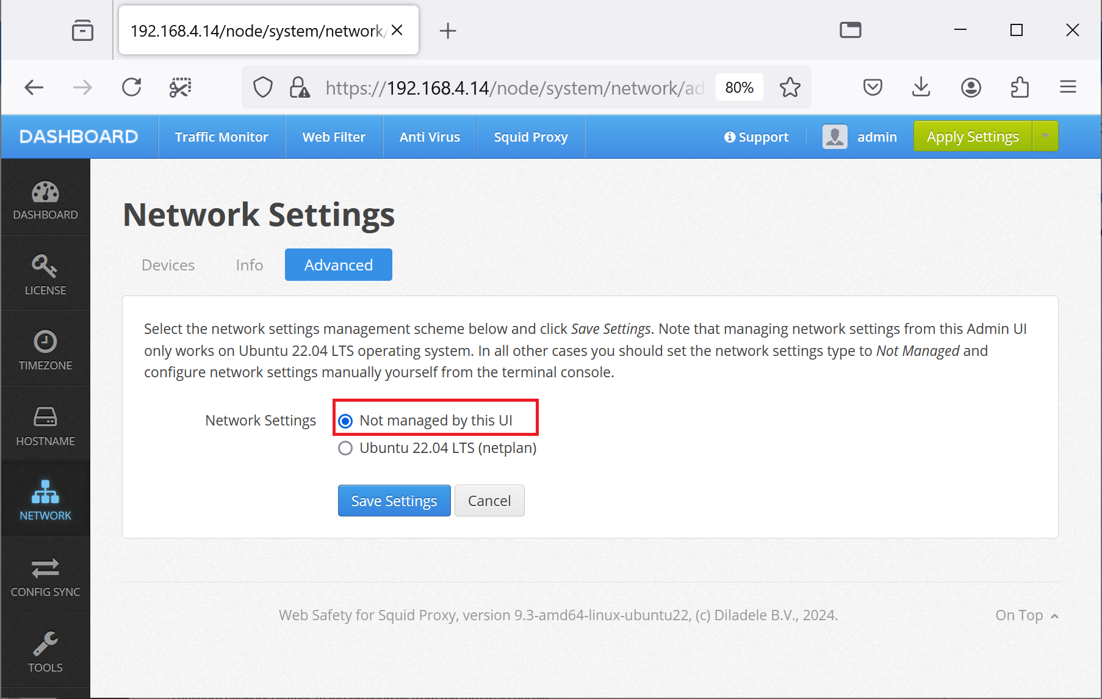Image resolution: width=1102 pixels, height=699 pixels.
Task: Click the browser address bar URL
Action: (514, 88)
